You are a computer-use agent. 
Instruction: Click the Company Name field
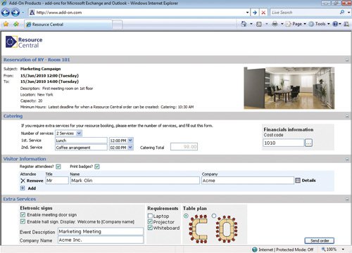tap(101, 240)
